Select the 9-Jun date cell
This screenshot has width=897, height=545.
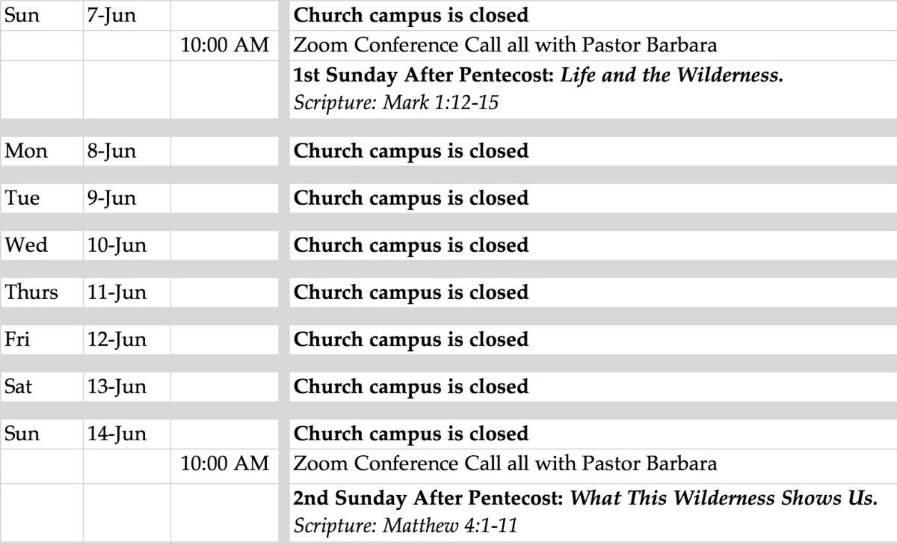tap(111, 198)
